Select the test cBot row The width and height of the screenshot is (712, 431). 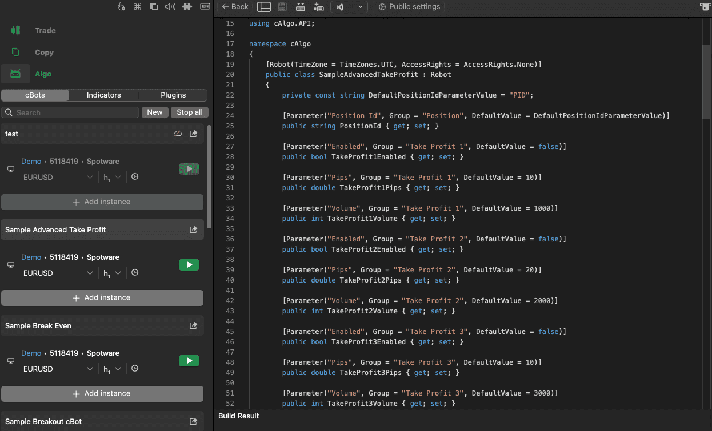(x=102, y=134)
